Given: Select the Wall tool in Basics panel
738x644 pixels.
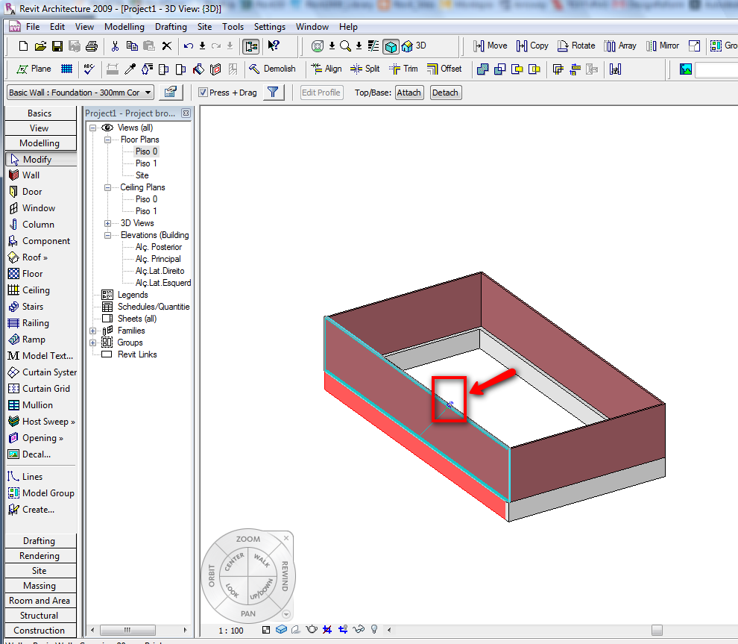Looking at the screenshot, I should pyautogui.click(x=31, y=175).
